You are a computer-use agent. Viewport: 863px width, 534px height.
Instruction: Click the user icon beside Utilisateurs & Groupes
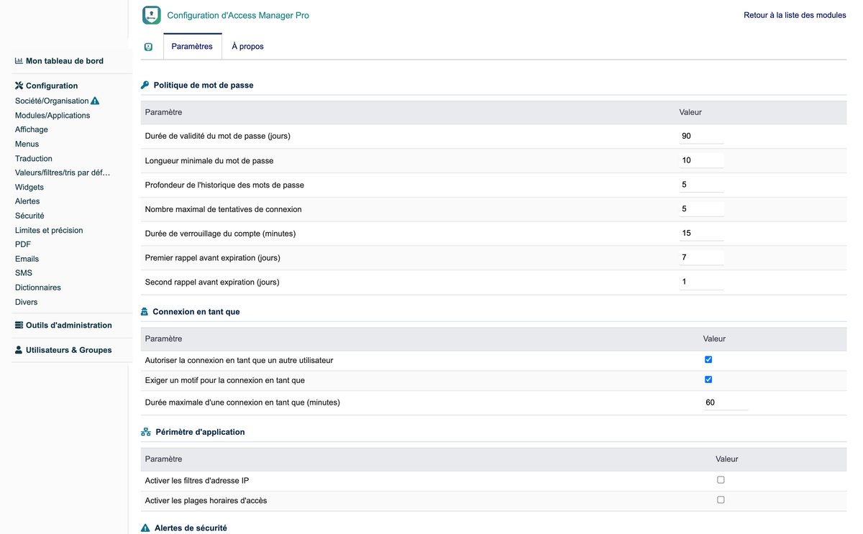[19, 350]
